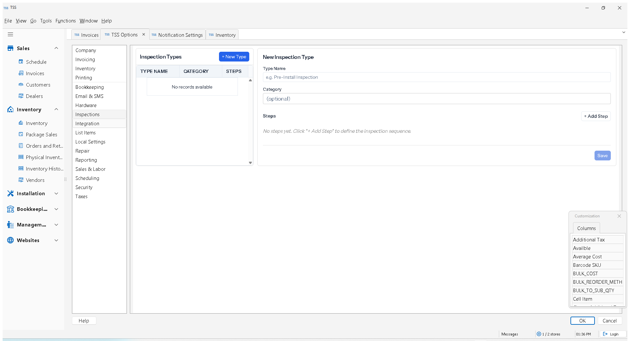This screenshot has width=630, height=341.
Task: Select the Package Sales sidebar icon
Action: pos(21,134)
